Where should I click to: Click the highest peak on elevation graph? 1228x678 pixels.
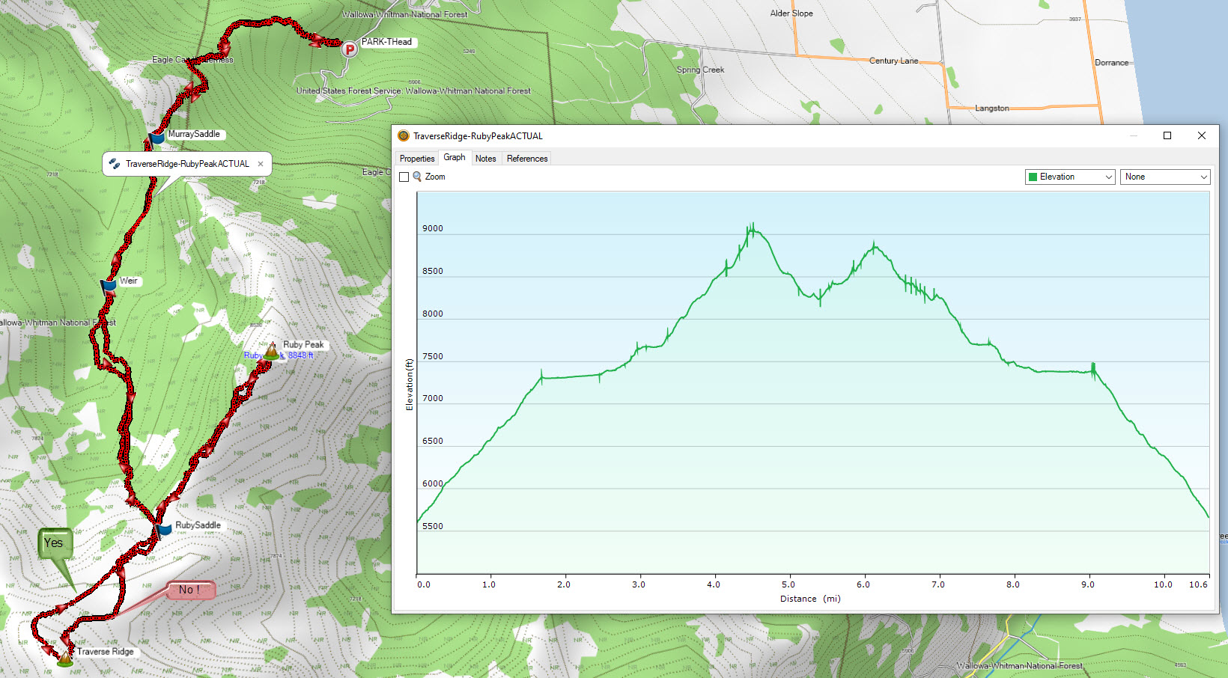point(753,225)
